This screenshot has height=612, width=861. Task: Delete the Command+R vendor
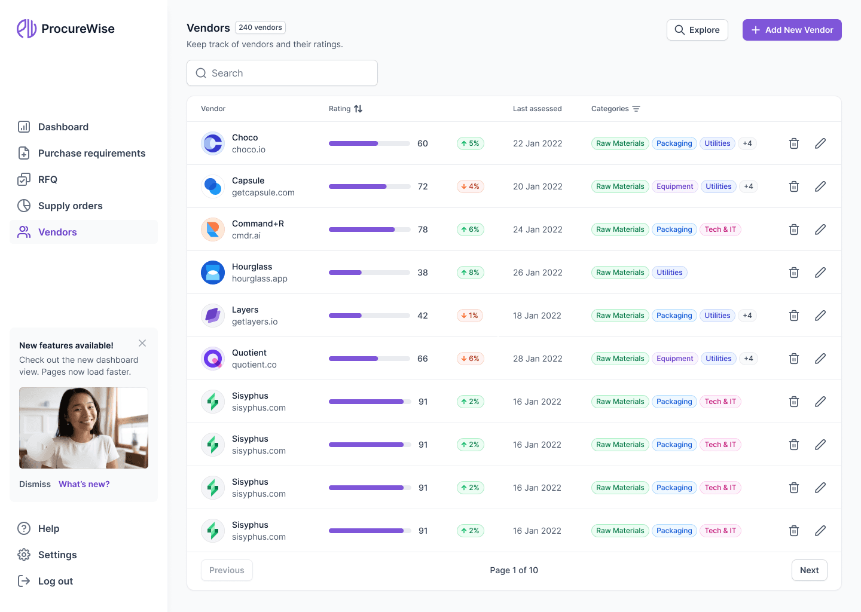[794, 229]
